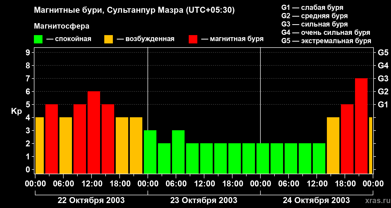The width and height of the screenshot is (391, 208).
Task: Click the 'G5 — экстремальная буря' legend line
Action: pyautogui.click(x=326, y=41)
